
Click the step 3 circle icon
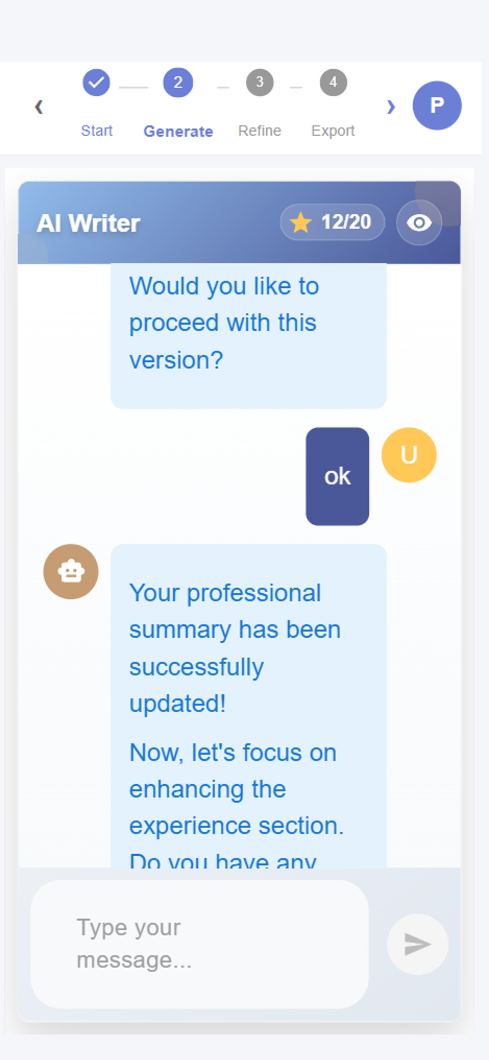pos(260,82)
